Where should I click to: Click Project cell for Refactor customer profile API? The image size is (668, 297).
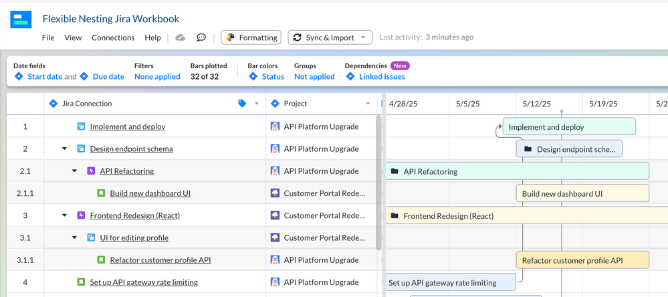[x=322, y=260]
